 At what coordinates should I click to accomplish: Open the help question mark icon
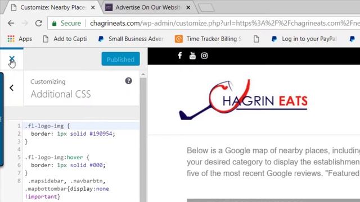pos(128,81)
